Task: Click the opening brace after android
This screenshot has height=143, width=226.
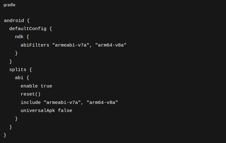Action: coord(28,20)
